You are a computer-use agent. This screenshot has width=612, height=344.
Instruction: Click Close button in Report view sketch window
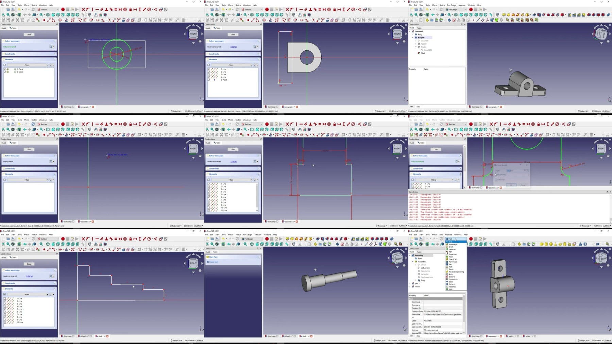436,149
